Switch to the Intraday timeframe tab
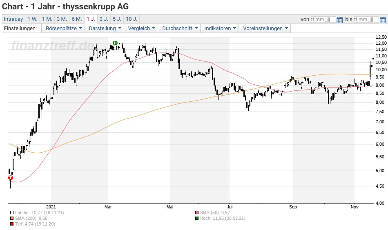This screenshot has width=388, height=230. point(13,19)
